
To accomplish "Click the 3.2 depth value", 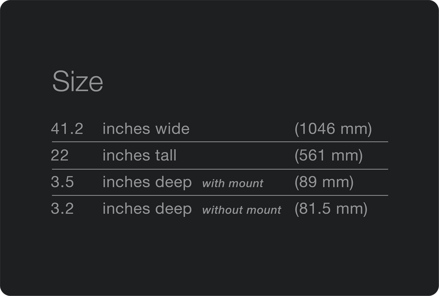I will pos(62,209).
